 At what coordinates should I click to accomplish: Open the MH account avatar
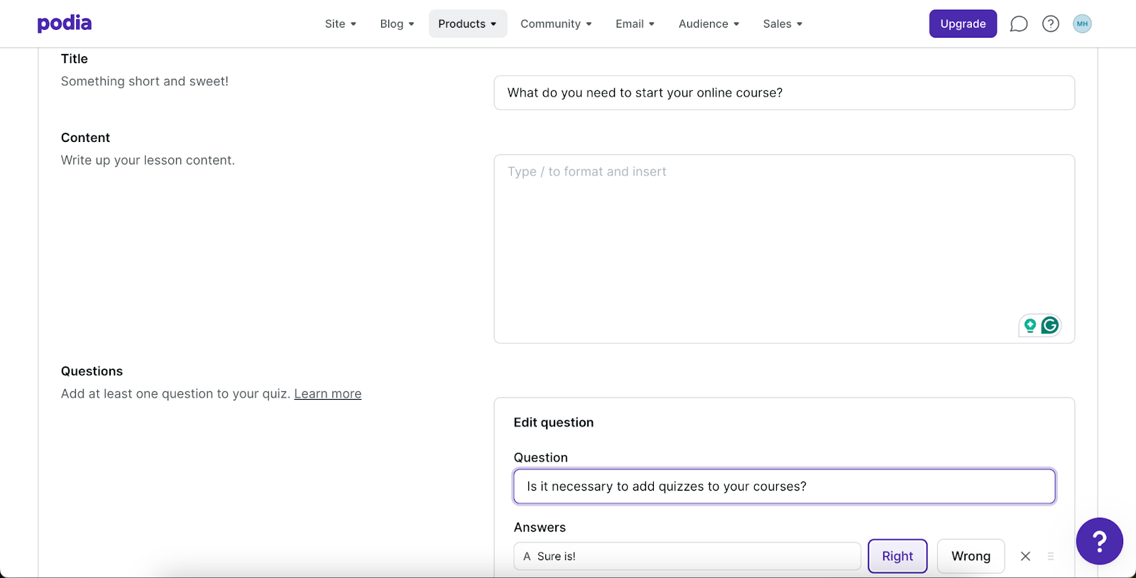[1082, 24]
